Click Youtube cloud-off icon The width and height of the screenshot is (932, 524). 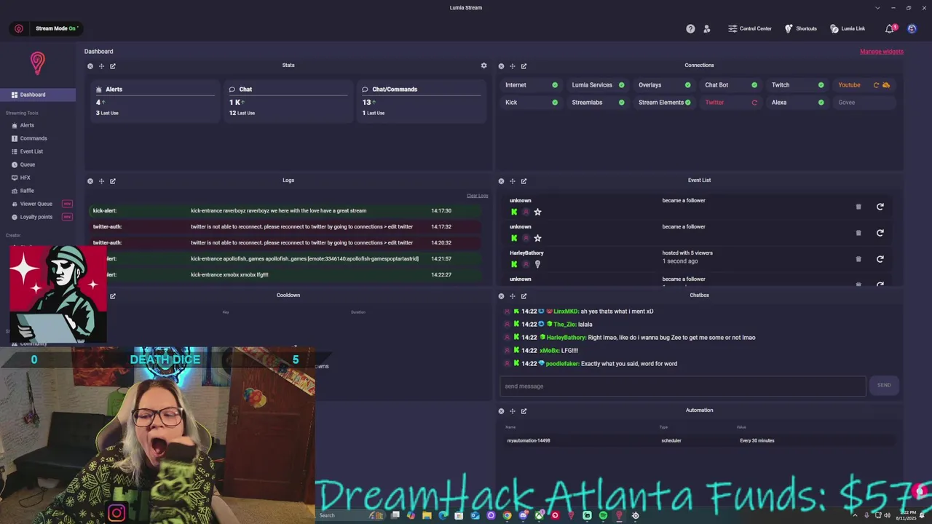click(886, 85)
